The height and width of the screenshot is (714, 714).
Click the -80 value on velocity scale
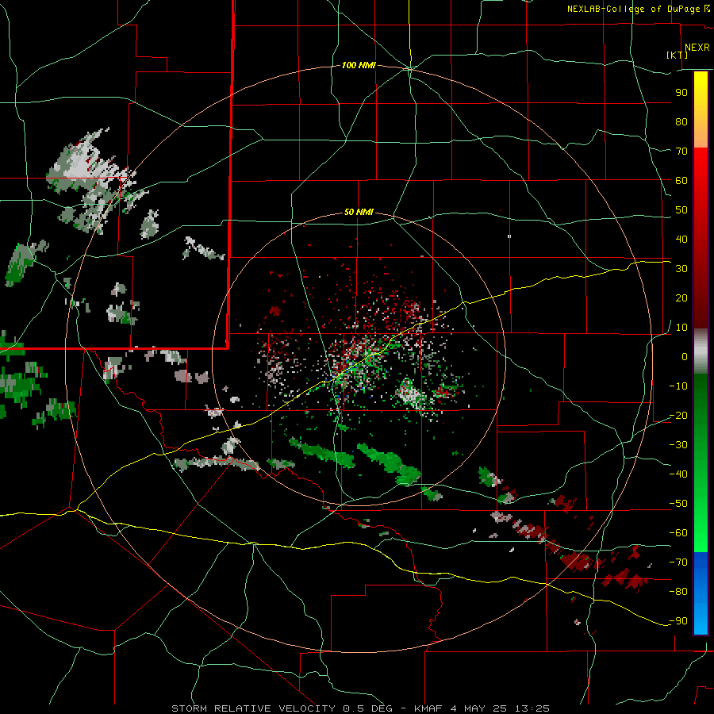[678, 592]
